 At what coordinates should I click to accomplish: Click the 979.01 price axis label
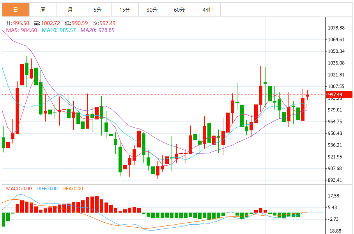(335, 110)
